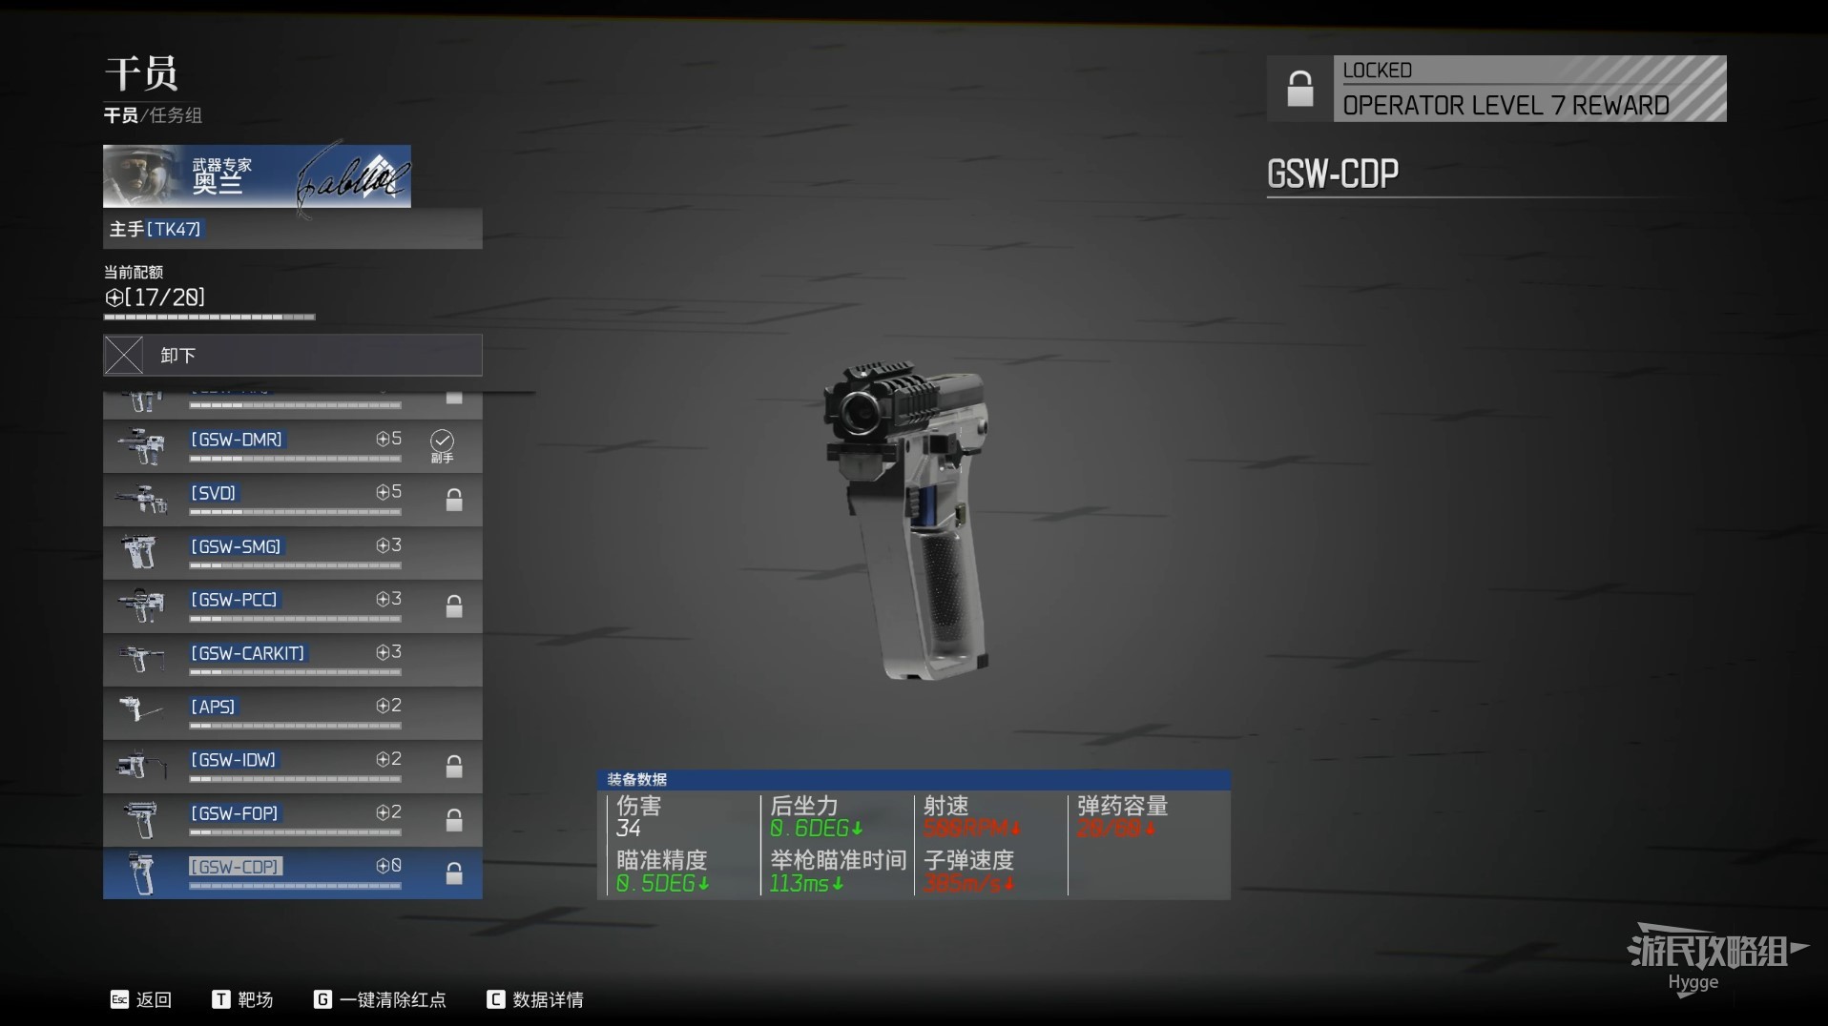1828x1026 pixels.
Task: Click the 瞄准精度 aim accuracy stat
Action: click(x=663, y=872)
